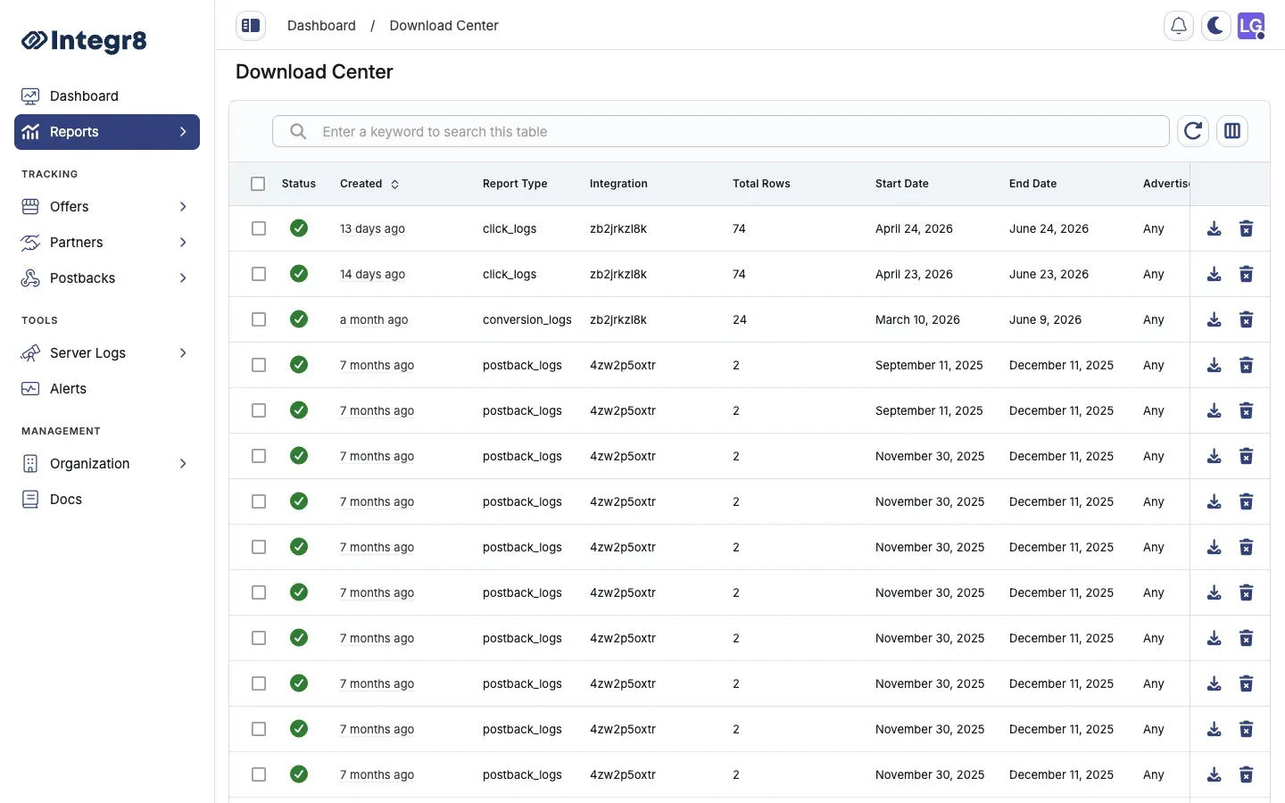Switch to dark mode moon icon
This screenshot has width=1285, height=803.
click(1215, 26)
